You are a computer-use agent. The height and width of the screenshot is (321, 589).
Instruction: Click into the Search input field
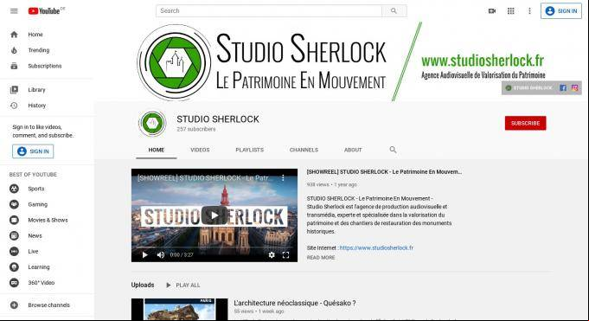click(x=269, y=11)
